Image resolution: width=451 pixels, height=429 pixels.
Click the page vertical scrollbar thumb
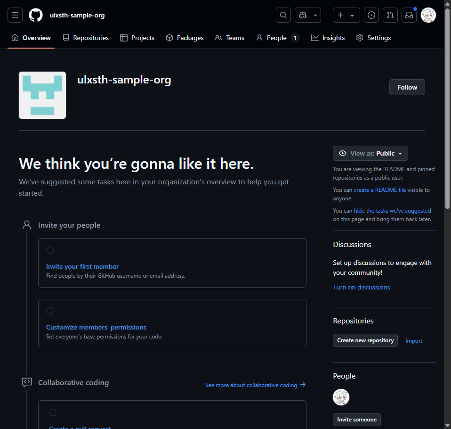tap(447, 108)
